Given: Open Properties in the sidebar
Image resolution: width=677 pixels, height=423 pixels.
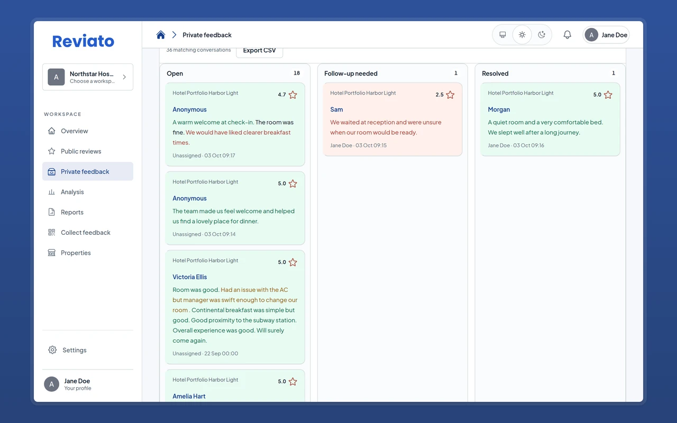Looking at the screenshot, I should (88, 253).
